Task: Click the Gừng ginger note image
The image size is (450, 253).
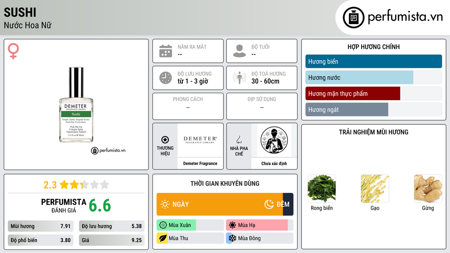Action: click(x=428, y=189)
